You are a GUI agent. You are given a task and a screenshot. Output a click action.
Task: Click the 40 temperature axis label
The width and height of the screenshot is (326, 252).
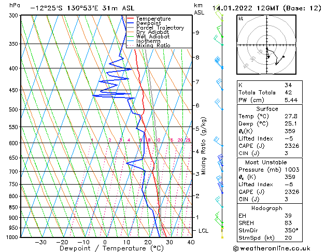pos(191,242)
